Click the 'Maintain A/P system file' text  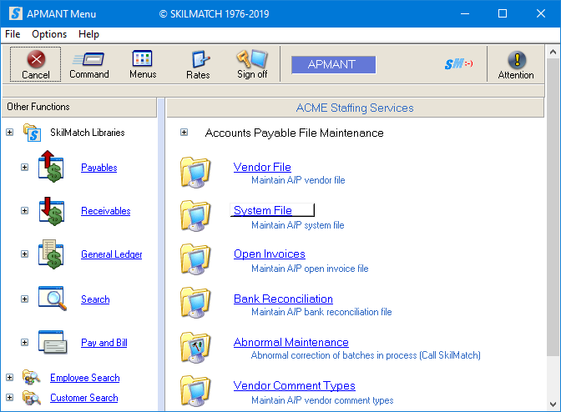298,225
